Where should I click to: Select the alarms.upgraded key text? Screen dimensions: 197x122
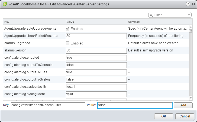(x=17, y=43)
